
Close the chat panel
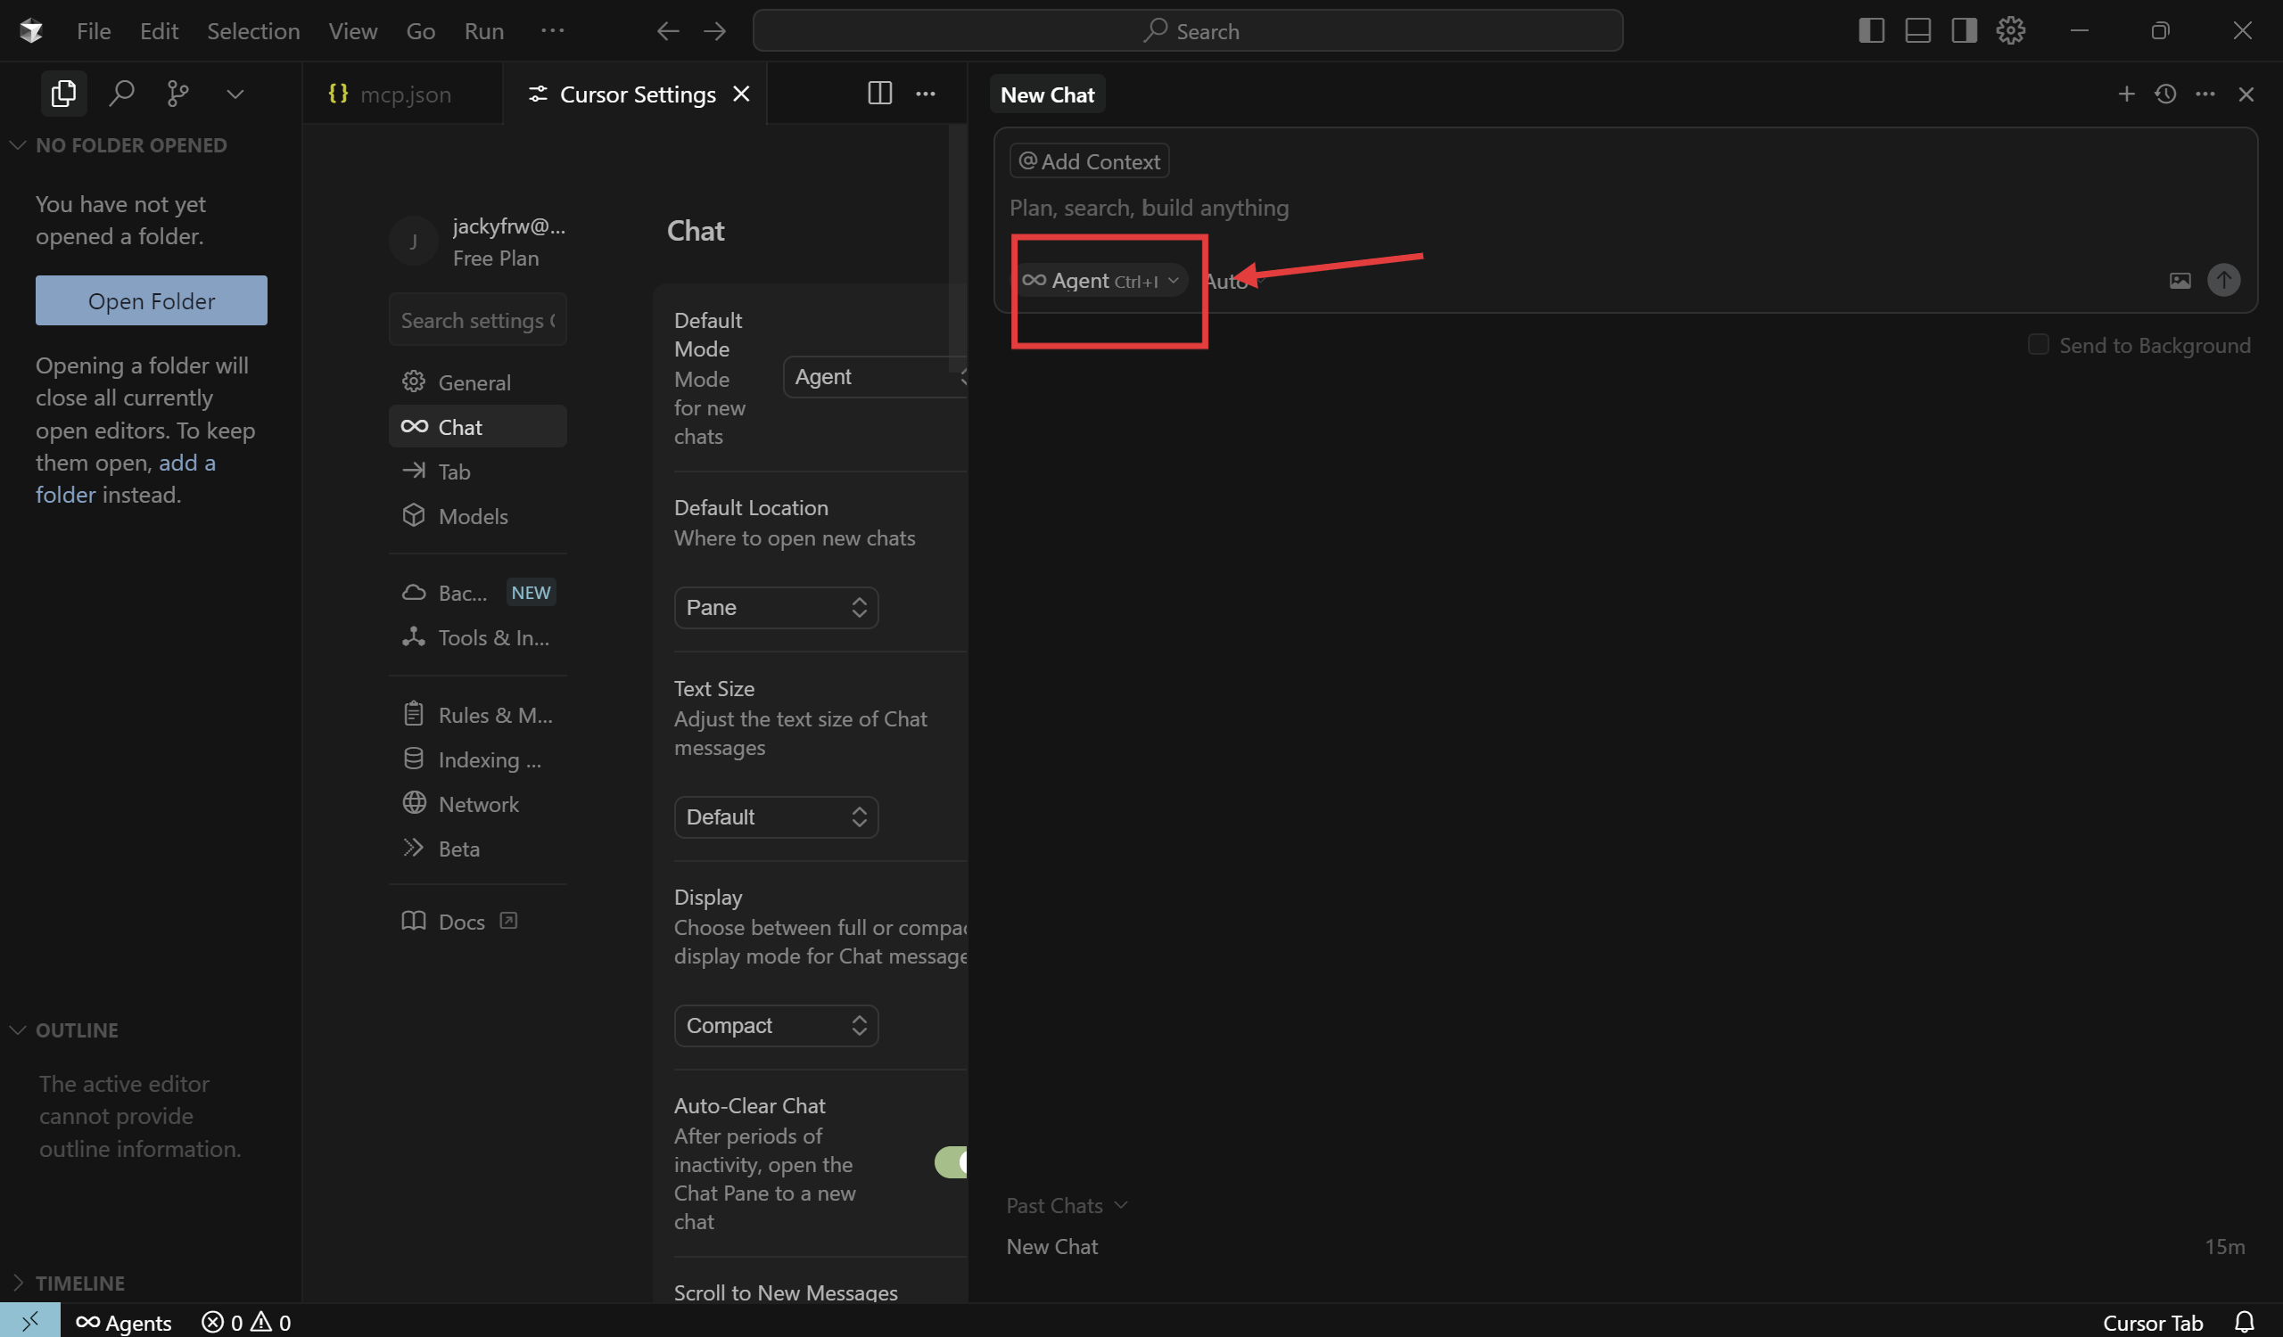tap(2245, 94)
